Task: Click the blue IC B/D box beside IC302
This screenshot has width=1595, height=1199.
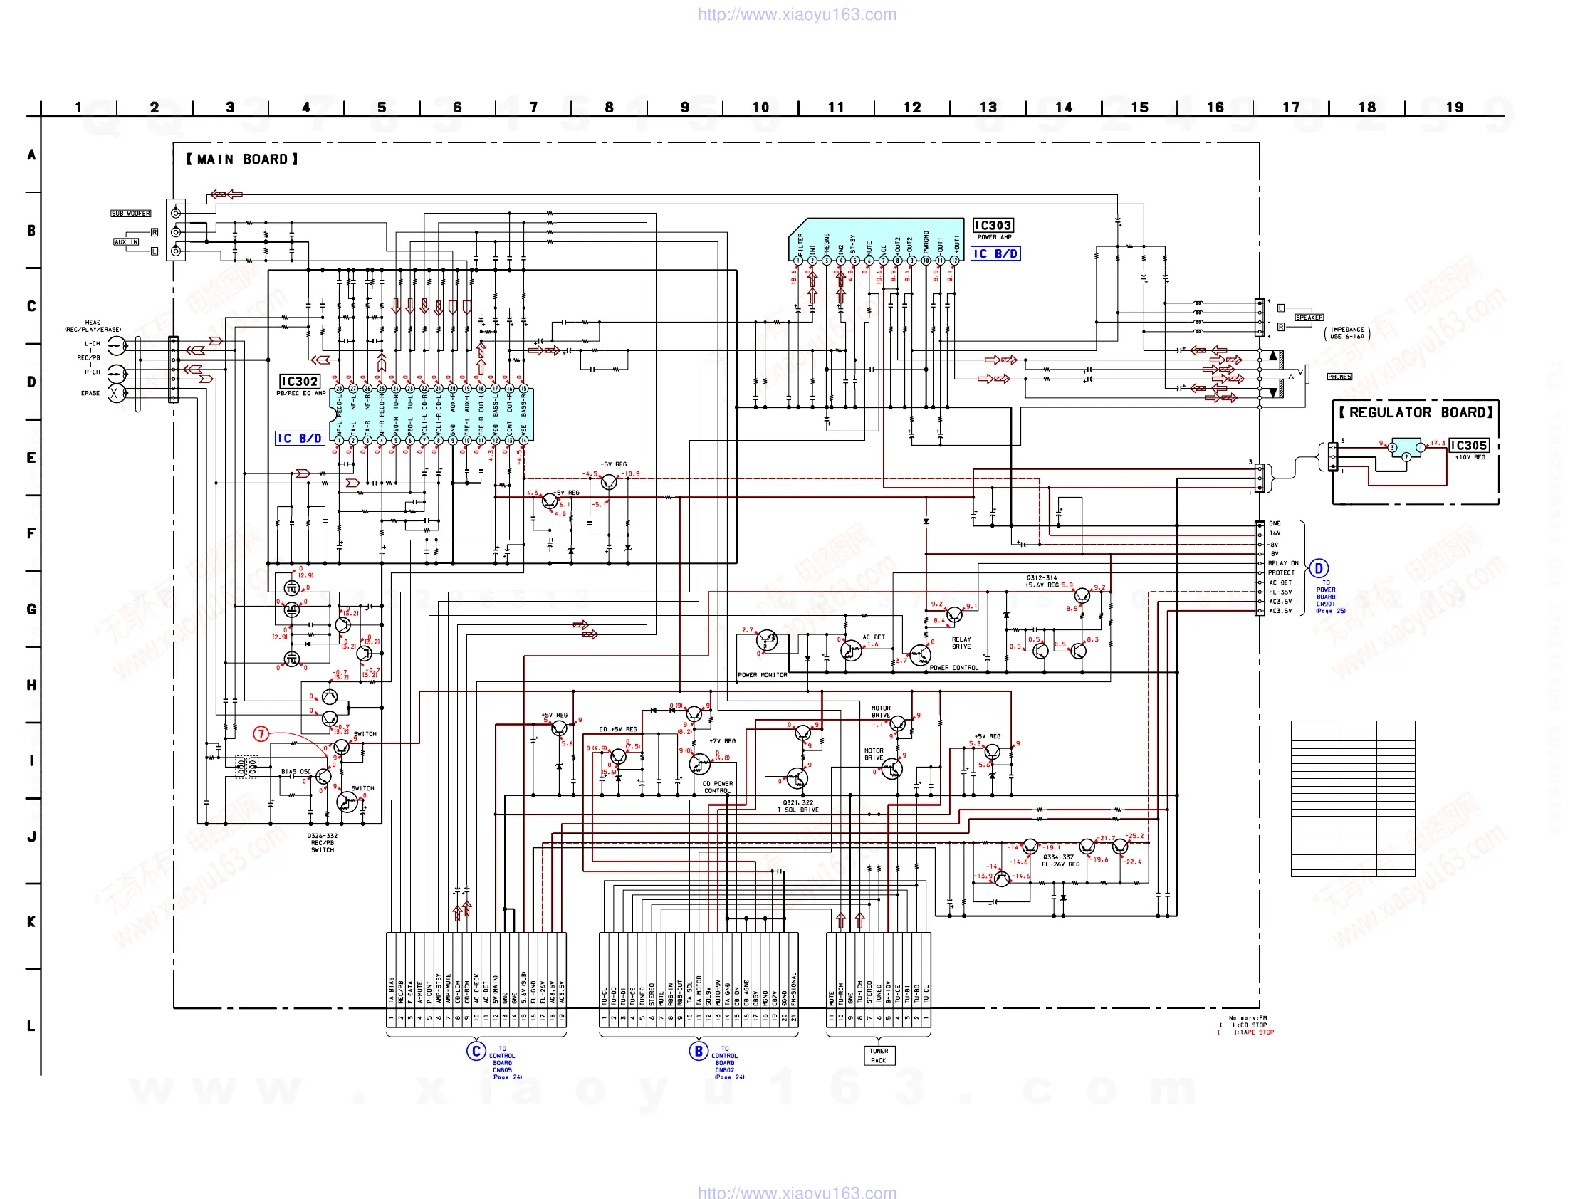Action: pyautogui.click(x=299, y=439)
